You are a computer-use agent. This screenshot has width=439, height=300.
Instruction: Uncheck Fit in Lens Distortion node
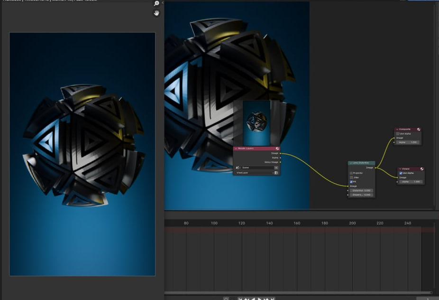(351, 181)
